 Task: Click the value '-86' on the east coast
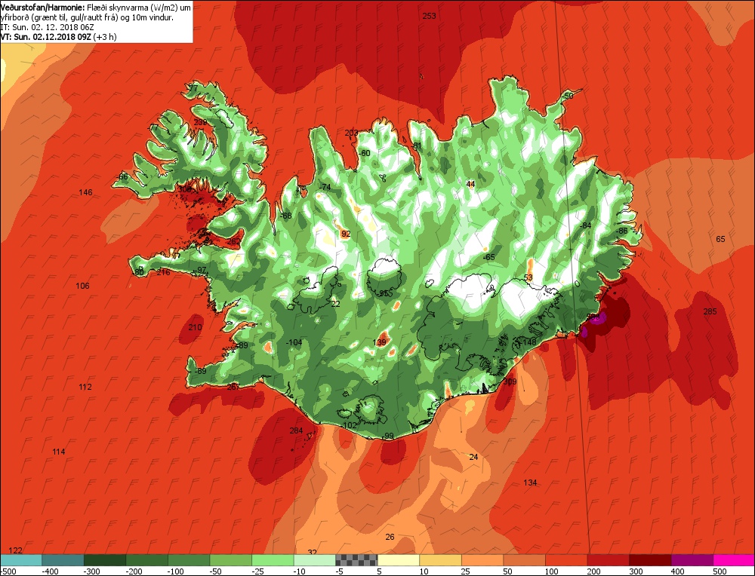[622, 231]
